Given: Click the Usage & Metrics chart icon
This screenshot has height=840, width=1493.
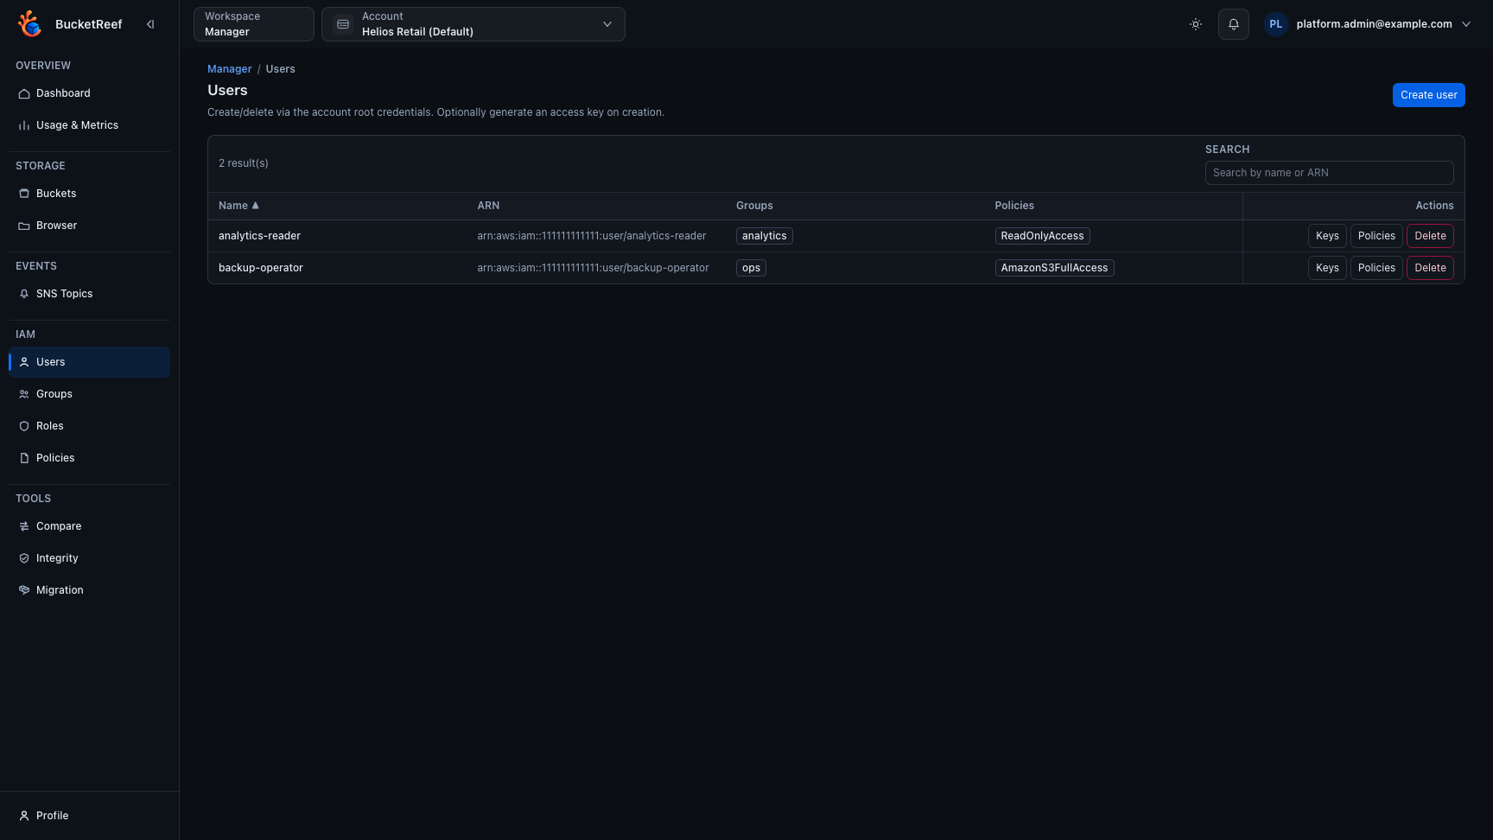Looking at the screenshot, I should (x=24, y=125).
